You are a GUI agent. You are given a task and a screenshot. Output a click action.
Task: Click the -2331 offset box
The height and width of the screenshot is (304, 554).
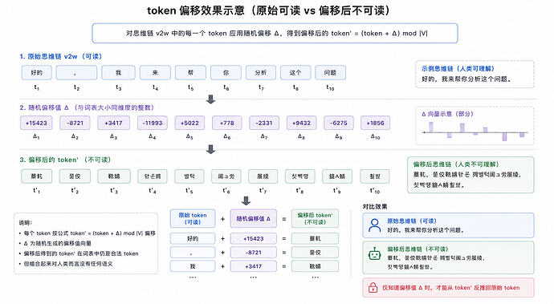pyautogui.click(x=264, y=123)
